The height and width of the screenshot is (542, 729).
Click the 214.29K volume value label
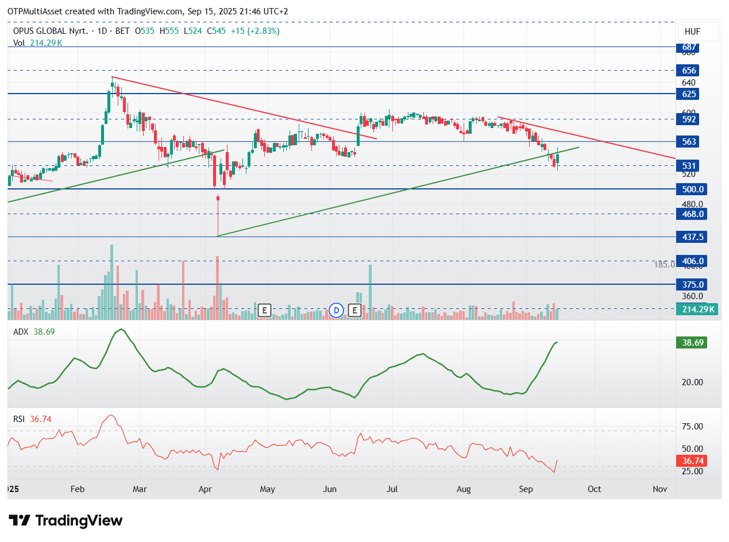click(x=697, y=309)
